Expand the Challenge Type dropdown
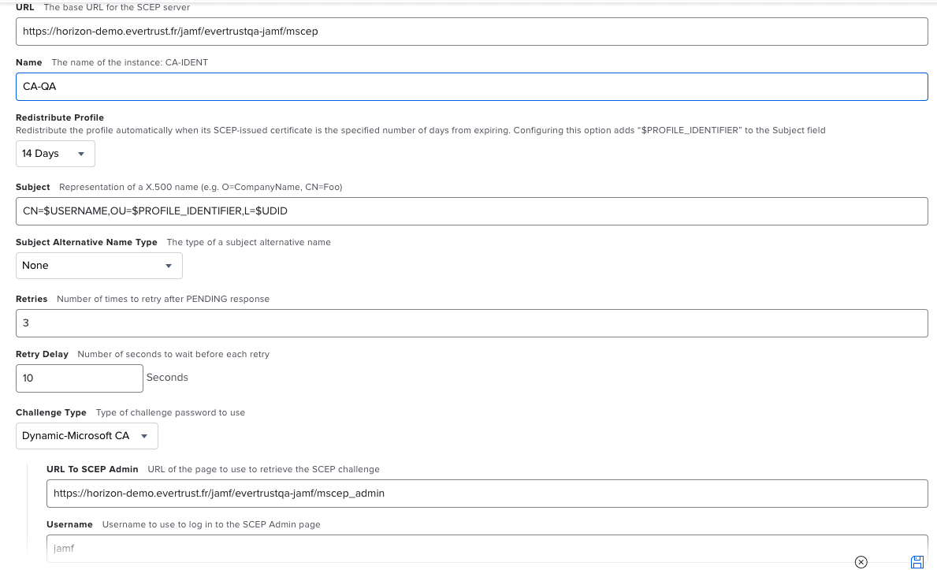 tap(87, 435)
